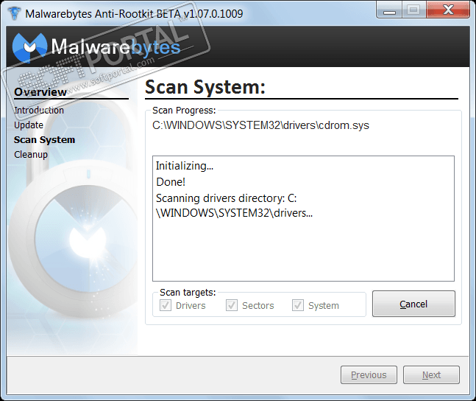Go back with the Previous button
This screenshot has width=476, height=401.
click(x=369, y=375)
